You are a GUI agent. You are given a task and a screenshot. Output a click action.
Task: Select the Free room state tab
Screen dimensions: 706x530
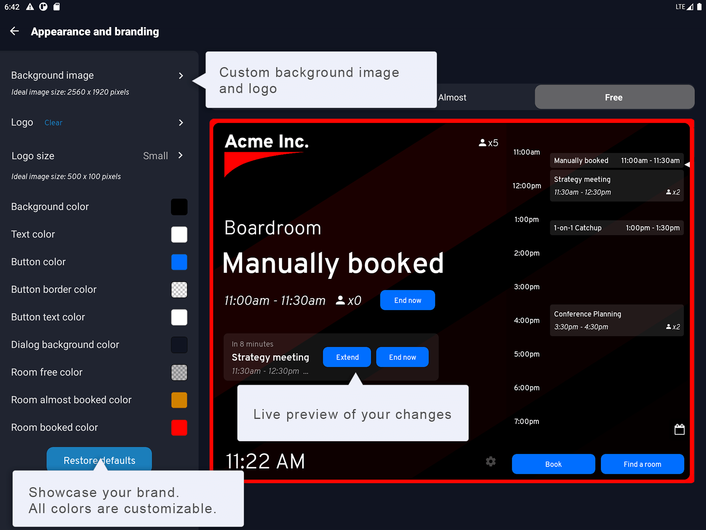coord(614,97)
